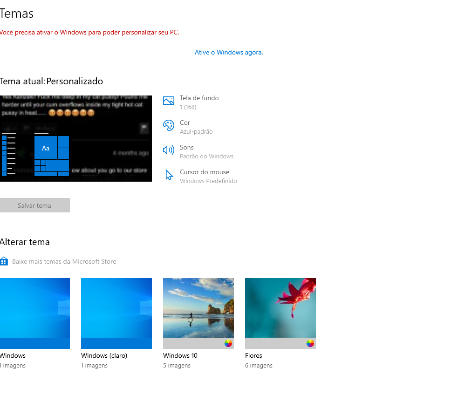Click the 6 imagens label

[259, 366]
